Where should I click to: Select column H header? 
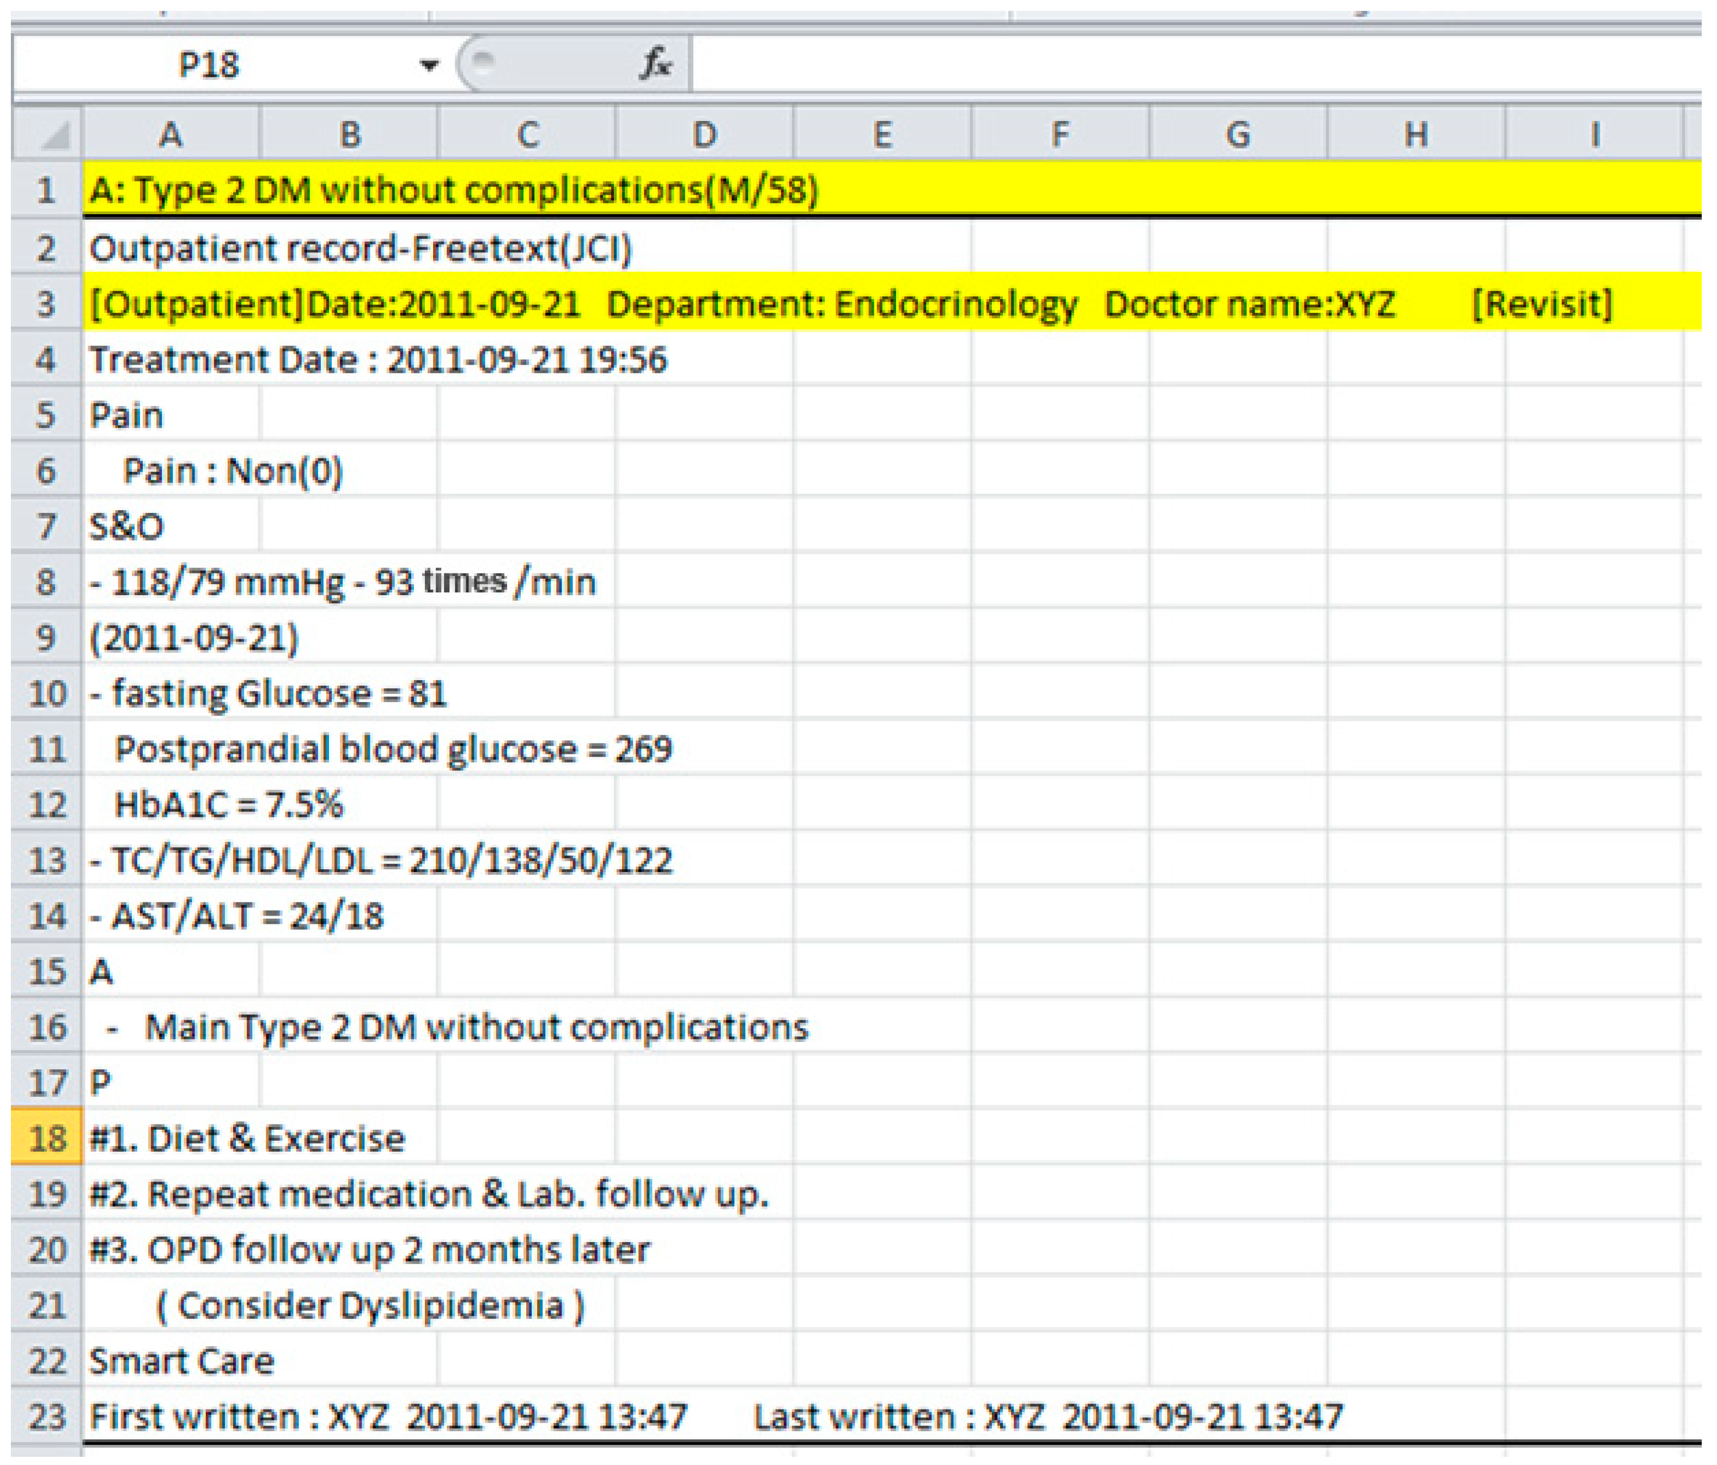pos(1416,134)
